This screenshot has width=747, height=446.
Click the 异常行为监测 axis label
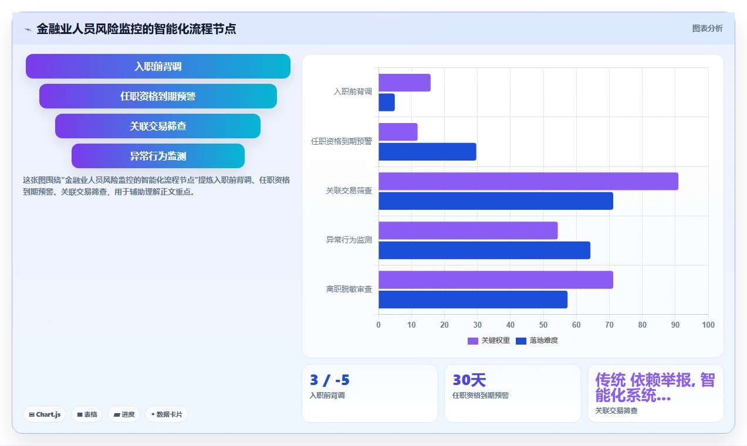[349, 240]
